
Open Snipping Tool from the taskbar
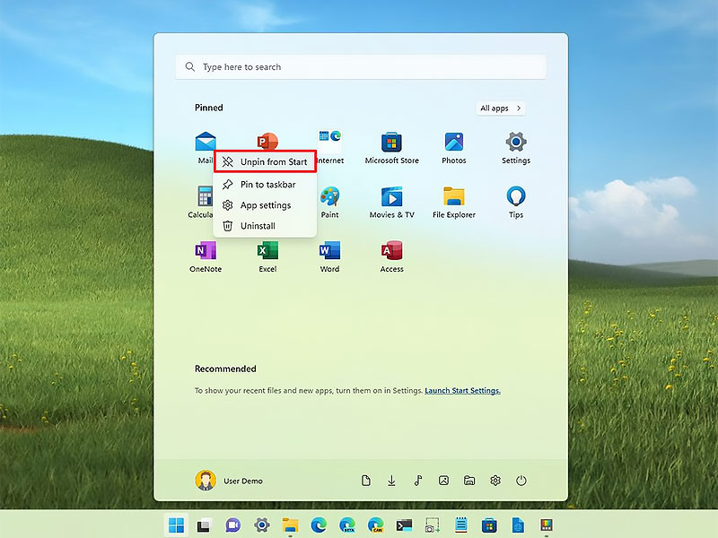tap(433, 525)
